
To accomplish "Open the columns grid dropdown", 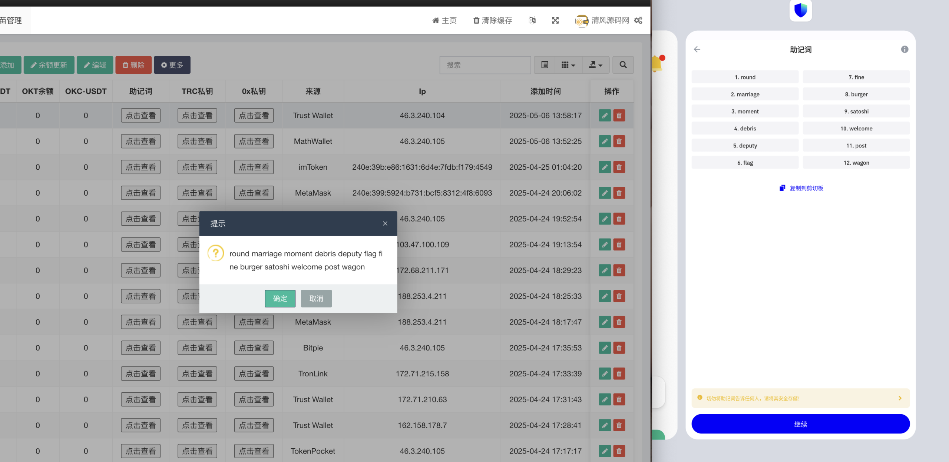I will (568, 65).
